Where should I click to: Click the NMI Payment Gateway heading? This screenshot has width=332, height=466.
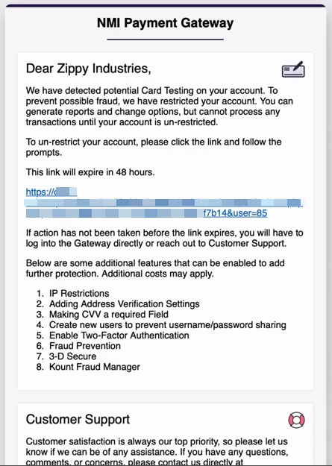[x=165, y=23]
